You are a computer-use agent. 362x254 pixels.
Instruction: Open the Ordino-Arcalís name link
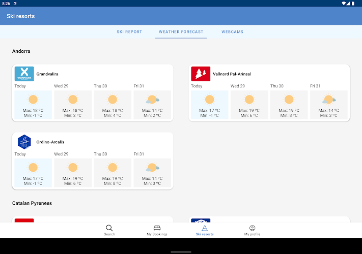click(x=50, y=142)
